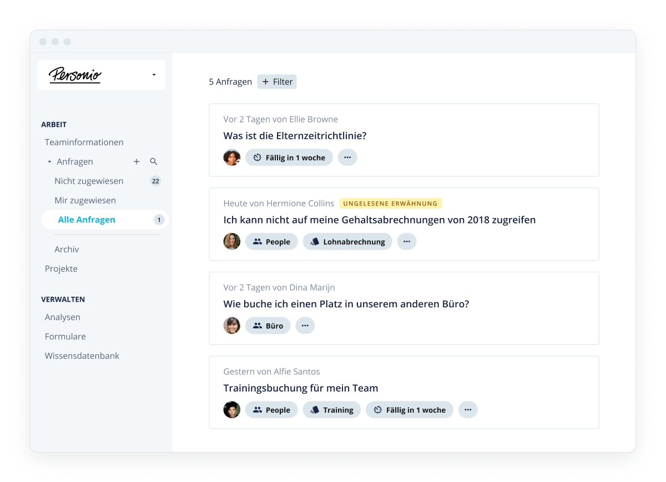Click Vor 2 Tagen von Dina Marijn

click(x=279, y=287)
